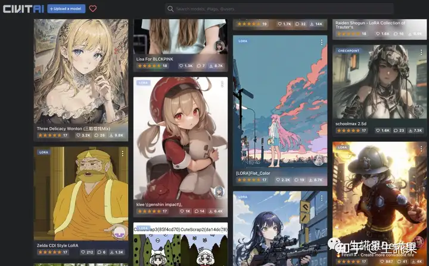Open schoolmax 2.5d card three-dot menu
Screen dimensions: 429x266
tap(421, 52)
